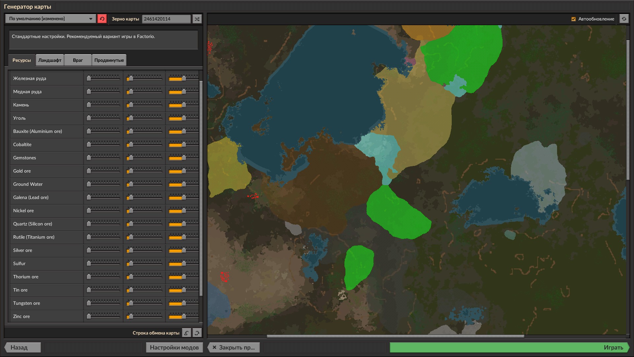Viewport: 634px width, 357px height.
Task: Import a map exchange string
Action: 187,333
